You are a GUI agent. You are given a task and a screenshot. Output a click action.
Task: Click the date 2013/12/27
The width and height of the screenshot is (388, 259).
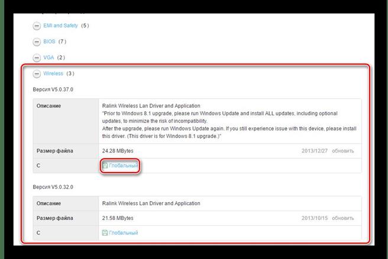pyautogui.click(x=315, y=151)
